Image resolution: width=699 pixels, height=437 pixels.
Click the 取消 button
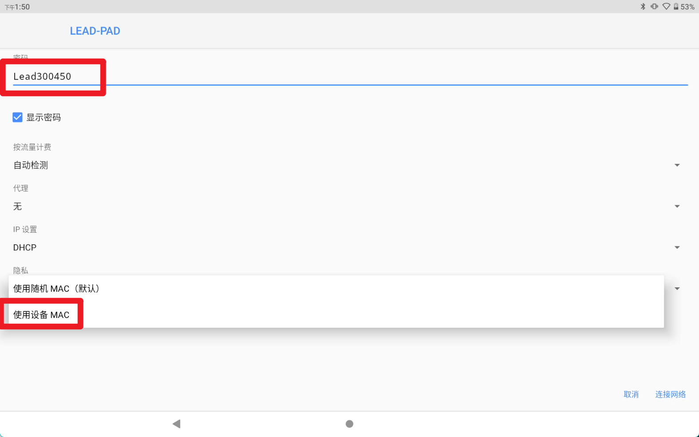(x=631, y=394)
